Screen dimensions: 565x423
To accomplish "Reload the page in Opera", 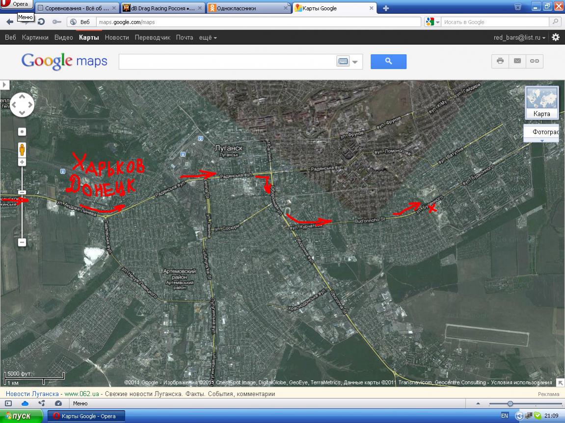I will pyautogui.click(x=41, y=22).
